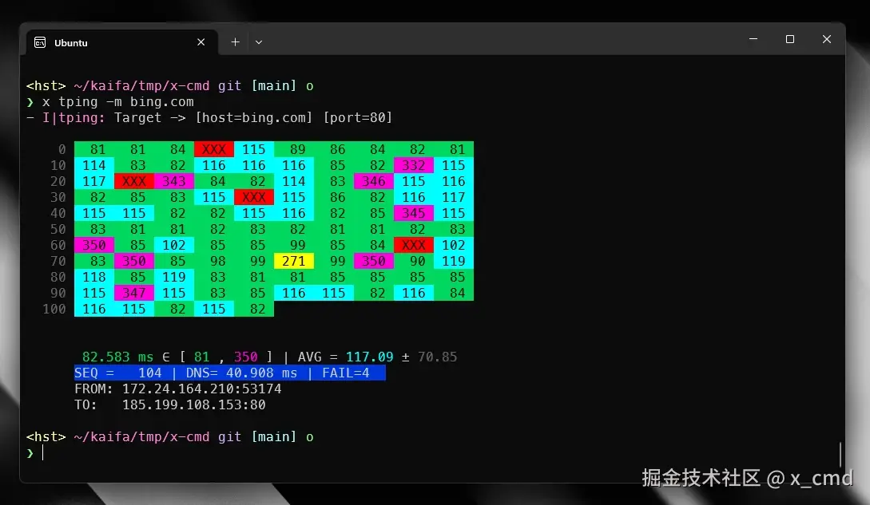This screenshot has width=870, height=505.
Task: Select the yellow 271 latency cell
Action: (293, 261)
